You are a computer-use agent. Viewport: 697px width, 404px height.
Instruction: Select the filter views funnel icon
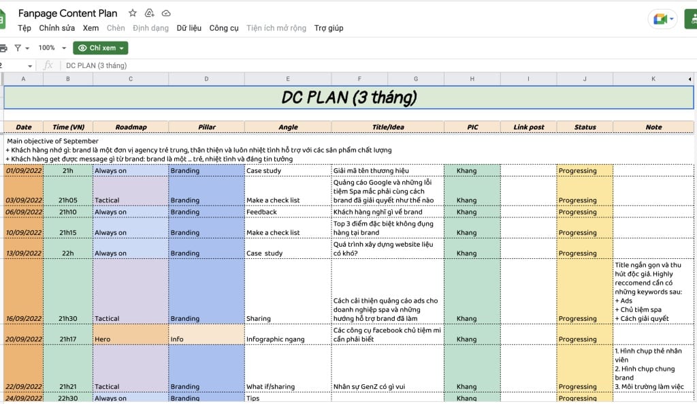(18, 48)
